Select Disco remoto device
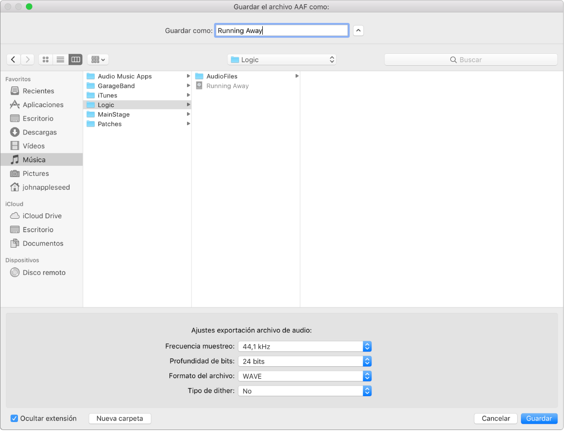The image size is (564, 431). coord(44,273)
